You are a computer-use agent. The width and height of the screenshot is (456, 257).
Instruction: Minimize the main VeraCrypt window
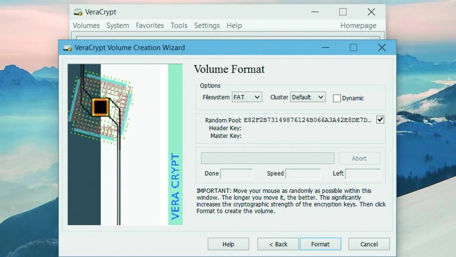[315, 12]
